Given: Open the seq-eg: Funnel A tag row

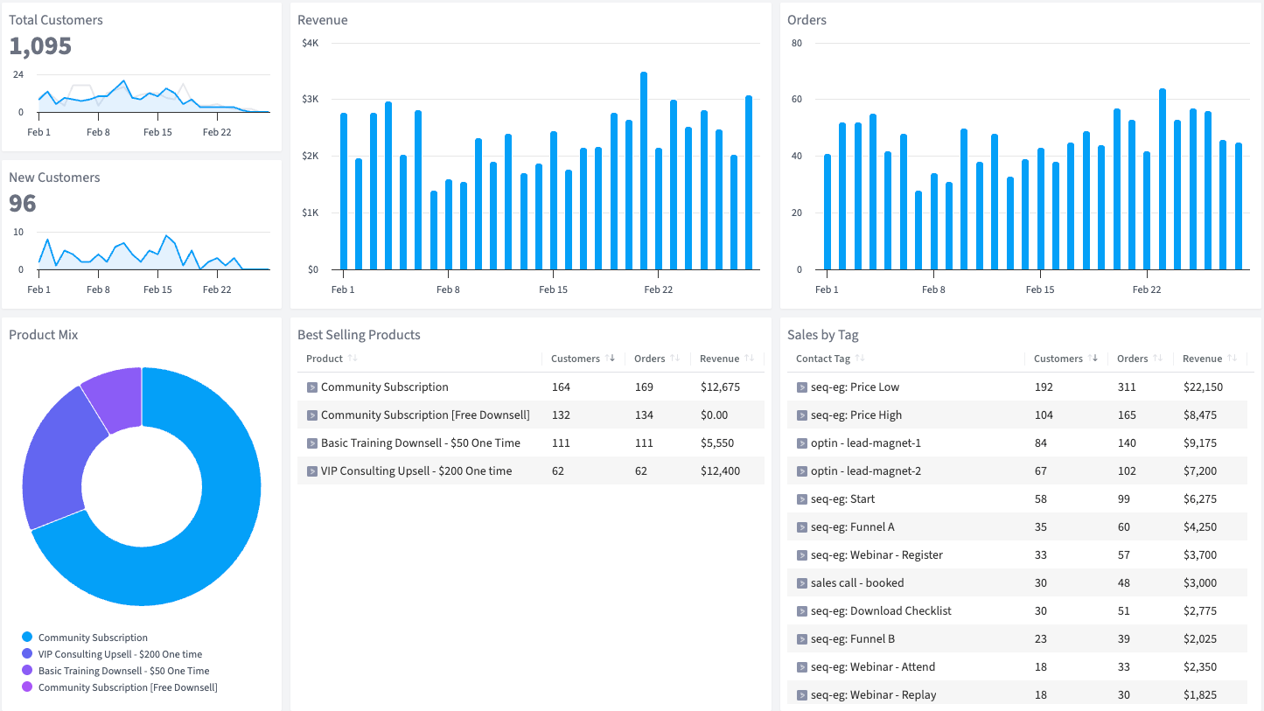Looking at the screenshot, I should (852, 527).
